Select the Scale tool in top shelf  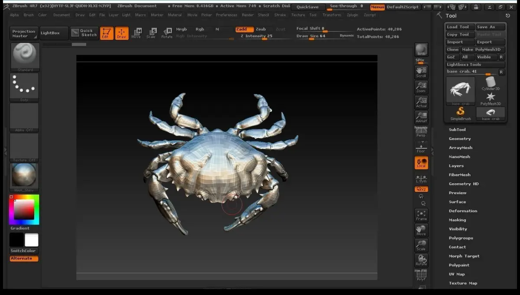coord(151,33)
